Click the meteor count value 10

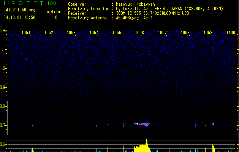tap(55, 17)
